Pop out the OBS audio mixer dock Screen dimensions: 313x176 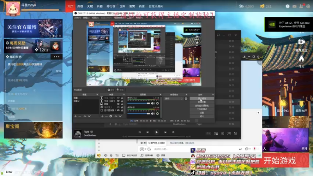(160, 95)
